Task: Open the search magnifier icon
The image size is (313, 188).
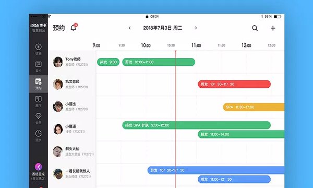Action: (255, 28)
